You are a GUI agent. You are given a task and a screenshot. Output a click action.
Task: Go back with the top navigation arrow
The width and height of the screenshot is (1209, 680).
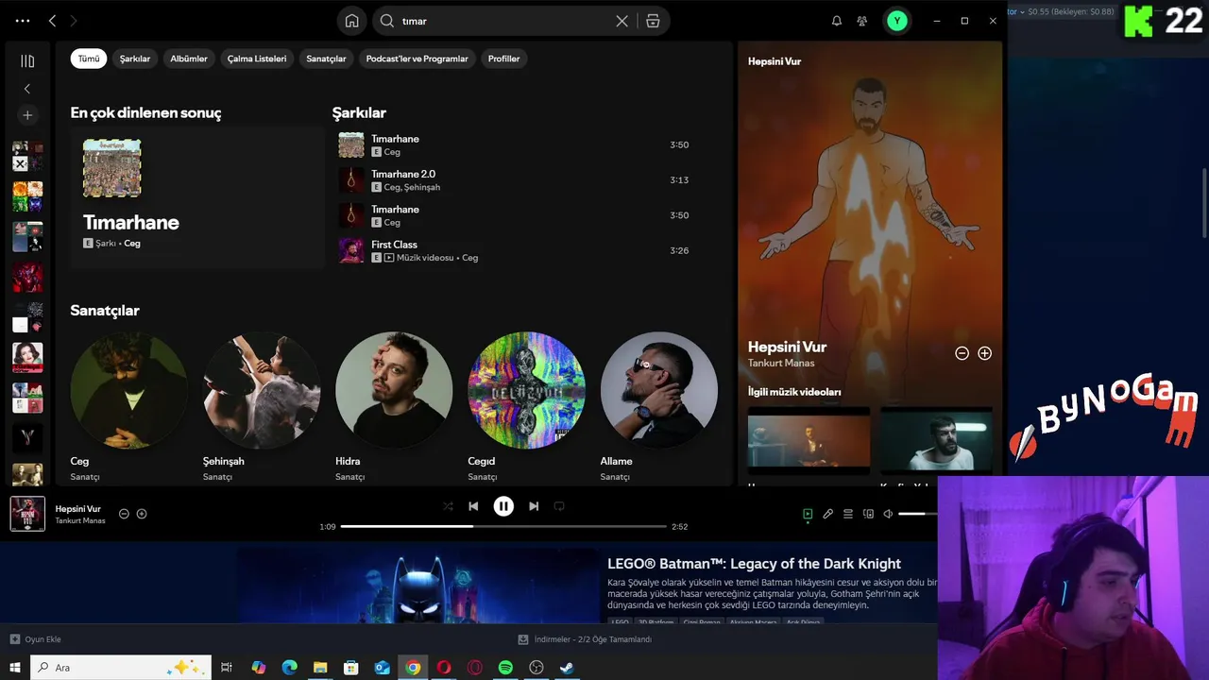click(53, 21)
